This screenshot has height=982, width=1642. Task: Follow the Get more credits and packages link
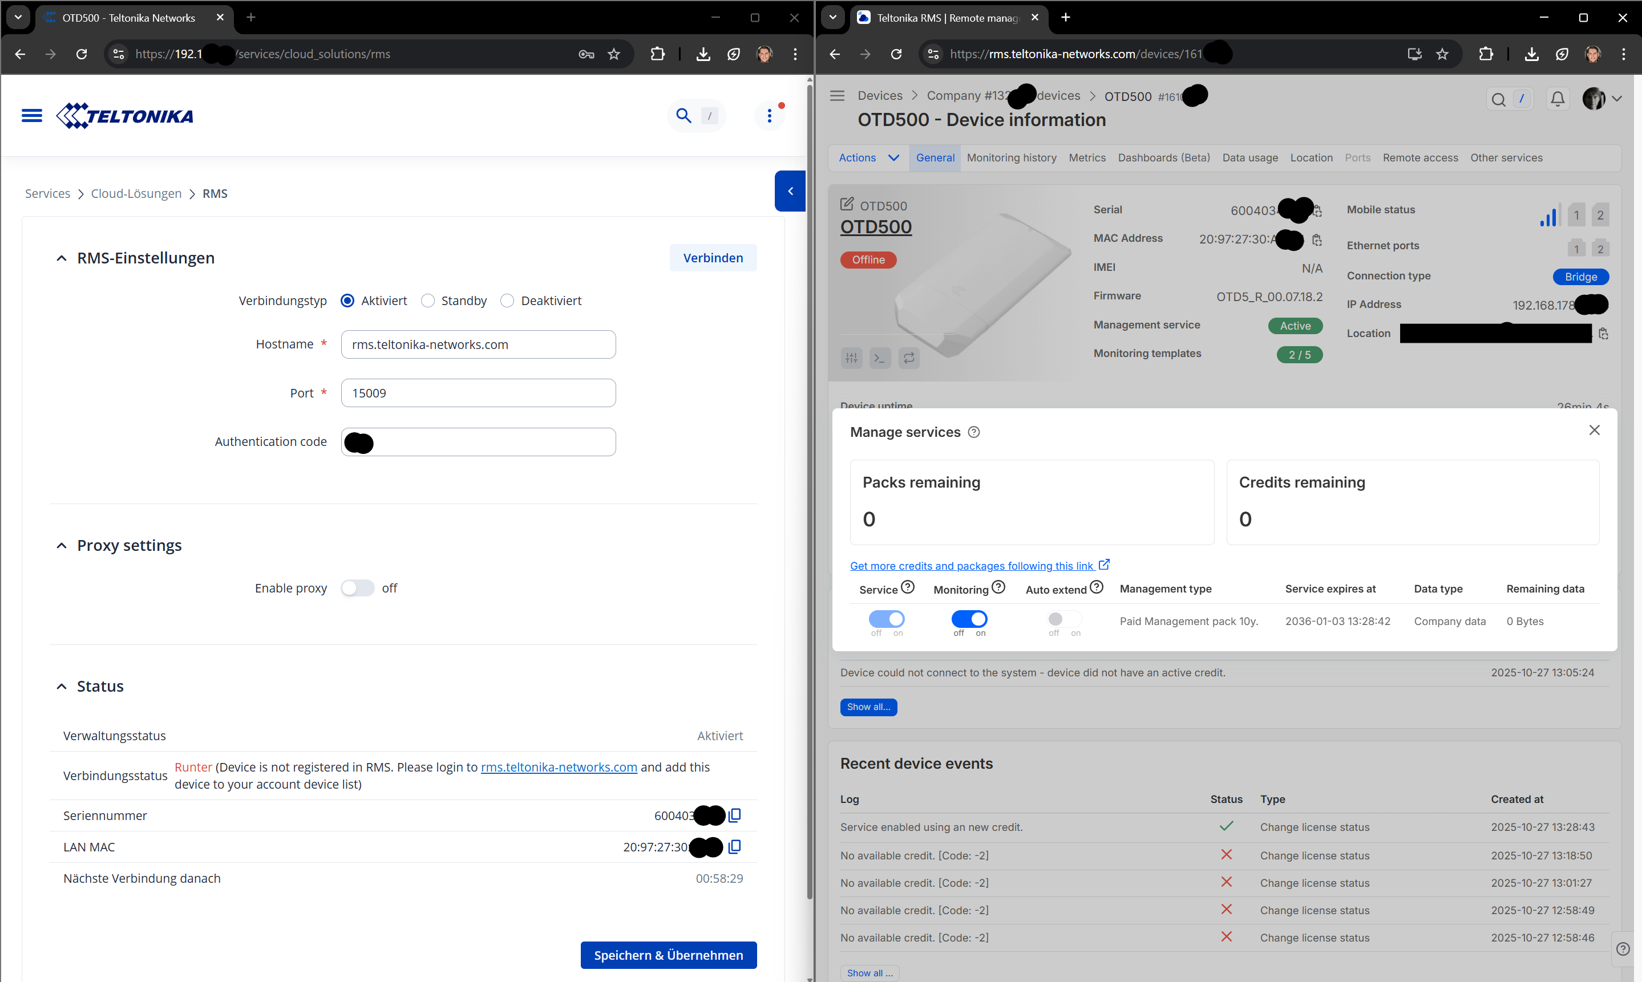971,566
